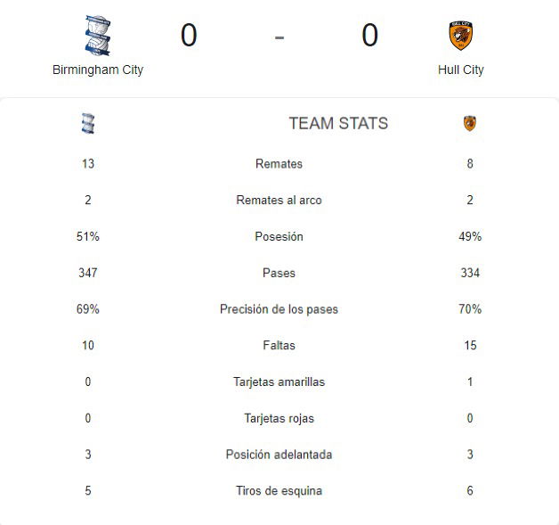
Task: Click the Posesión stat label
Action: pos(279,236)
